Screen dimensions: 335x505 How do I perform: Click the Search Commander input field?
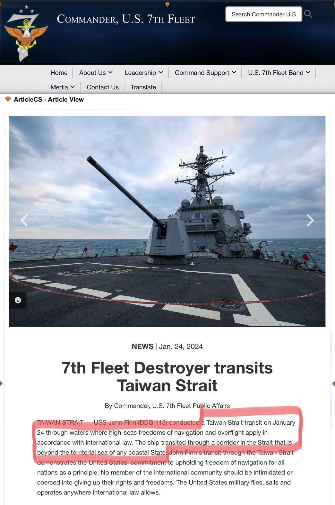click(x=264, y=14)
